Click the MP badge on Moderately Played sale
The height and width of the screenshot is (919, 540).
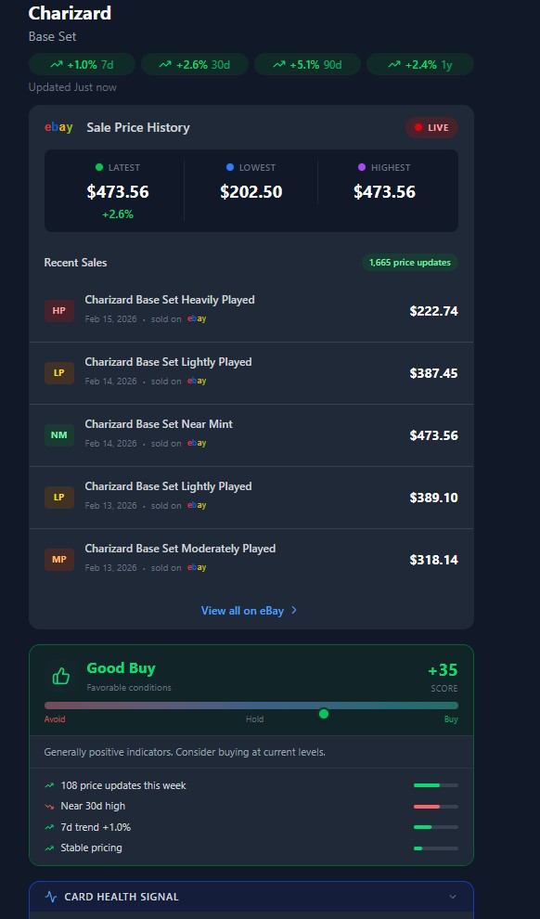coord(58,560)
